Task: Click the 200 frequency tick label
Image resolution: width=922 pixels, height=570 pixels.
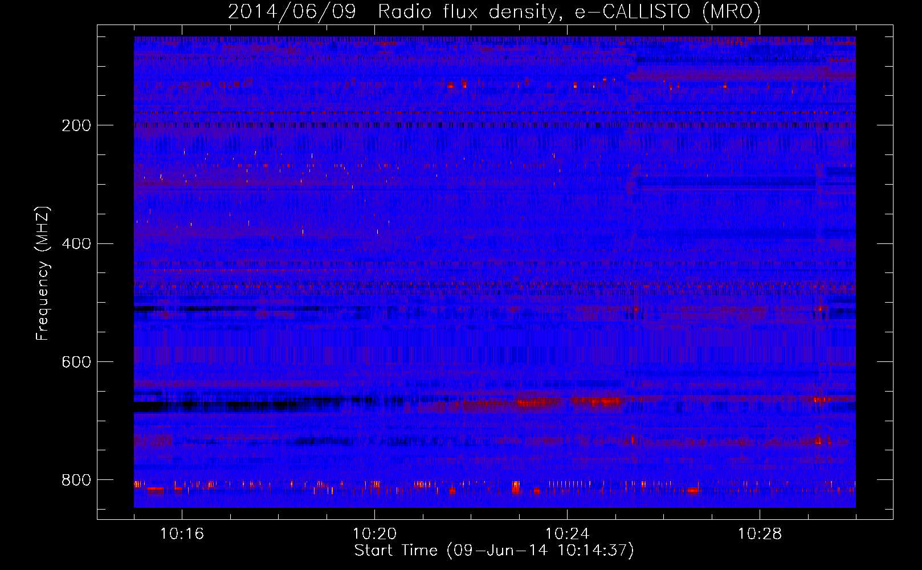Action: click(76, 125)
